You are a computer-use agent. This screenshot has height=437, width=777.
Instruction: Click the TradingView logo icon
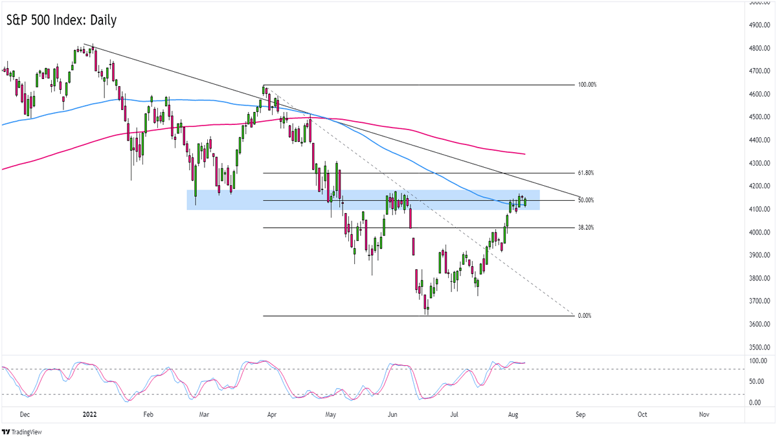click(7, 432)
